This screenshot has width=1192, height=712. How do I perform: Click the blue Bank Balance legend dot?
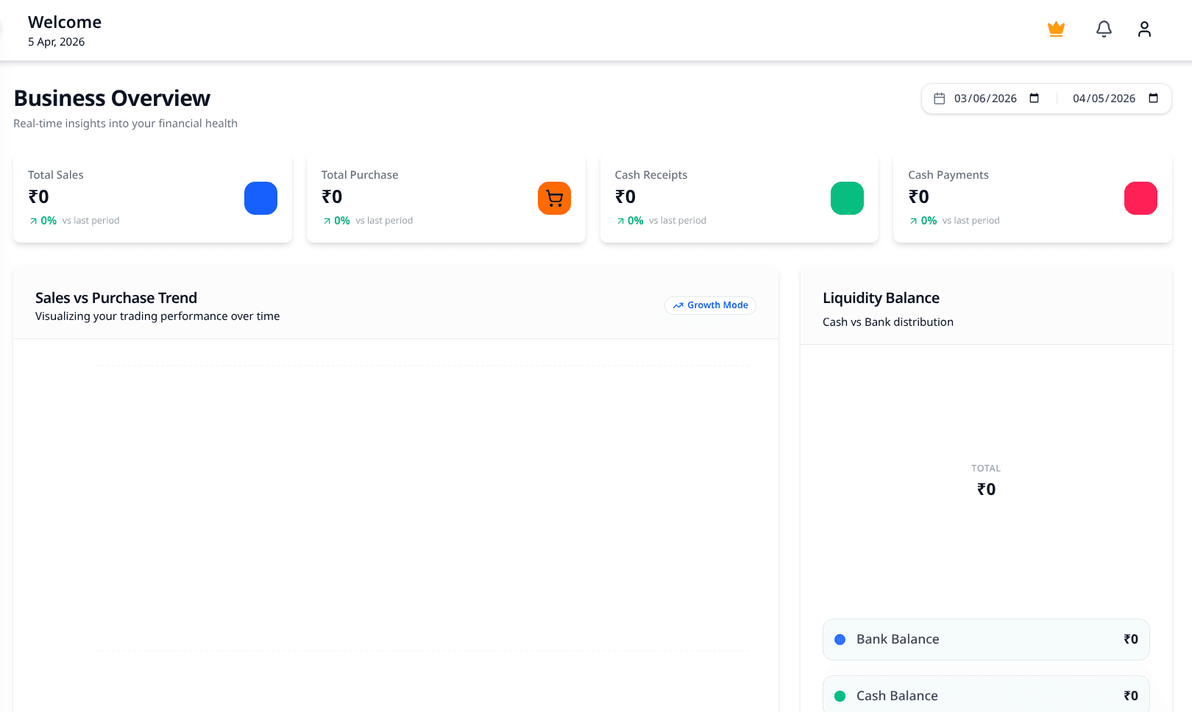840,640
